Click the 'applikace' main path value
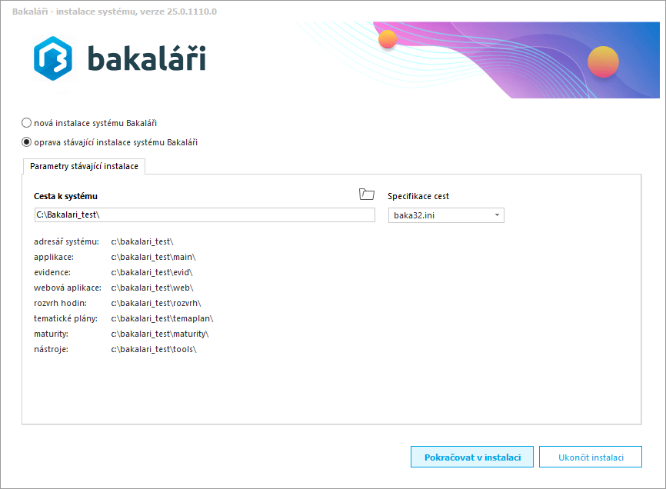666x489 pixels. (154, 257)
